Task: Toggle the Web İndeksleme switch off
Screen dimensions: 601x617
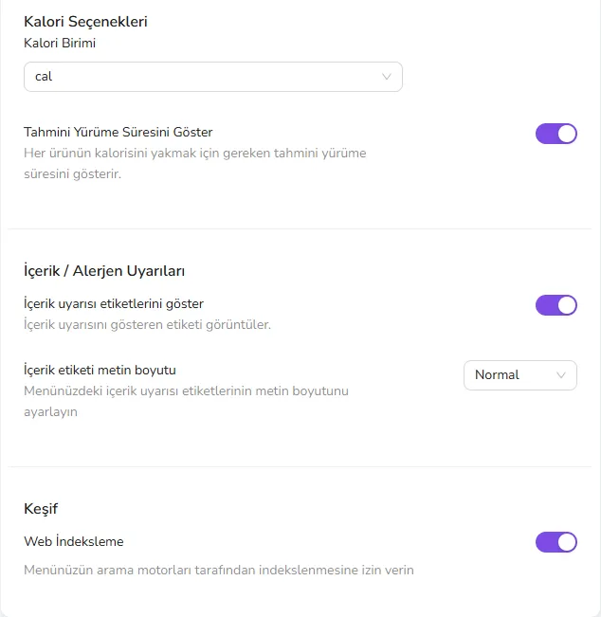Action: point(555,542)
